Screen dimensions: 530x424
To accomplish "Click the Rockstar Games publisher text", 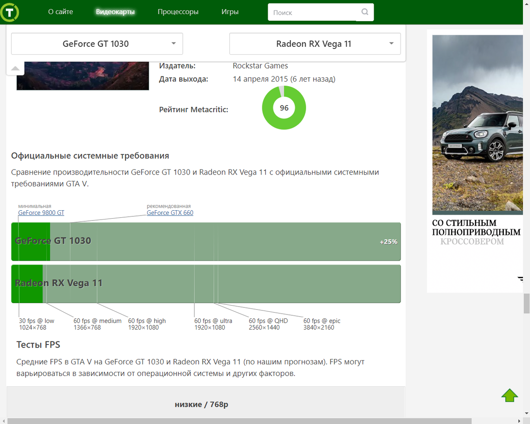I will (260, 66).
